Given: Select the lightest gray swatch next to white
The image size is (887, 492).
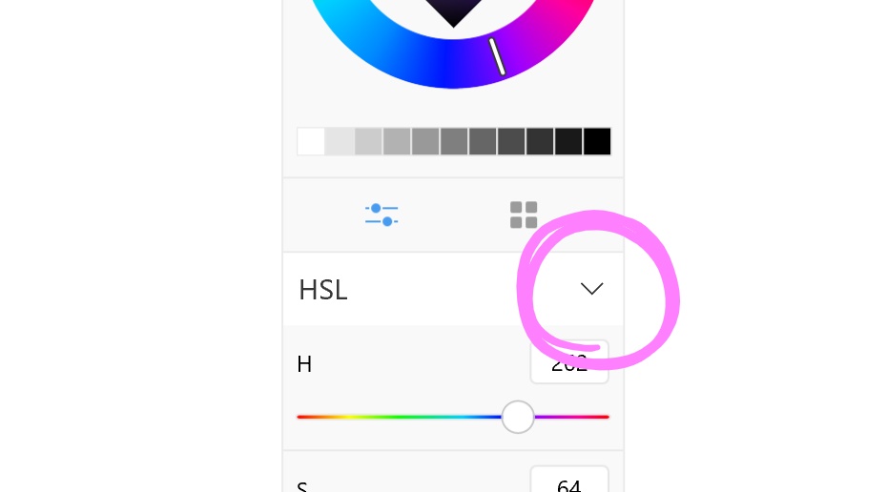Looking at the screenshot, I should 340,141.
